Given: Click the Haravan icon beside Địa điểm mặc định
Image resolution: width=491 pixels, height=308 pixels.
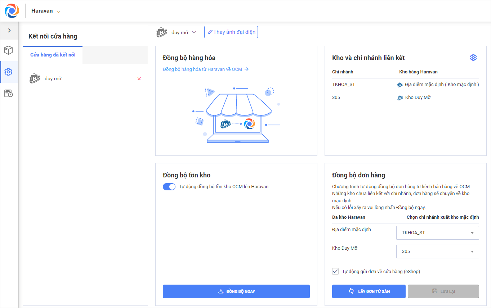Looking at the screenshot, I should (x=400, y=85).
